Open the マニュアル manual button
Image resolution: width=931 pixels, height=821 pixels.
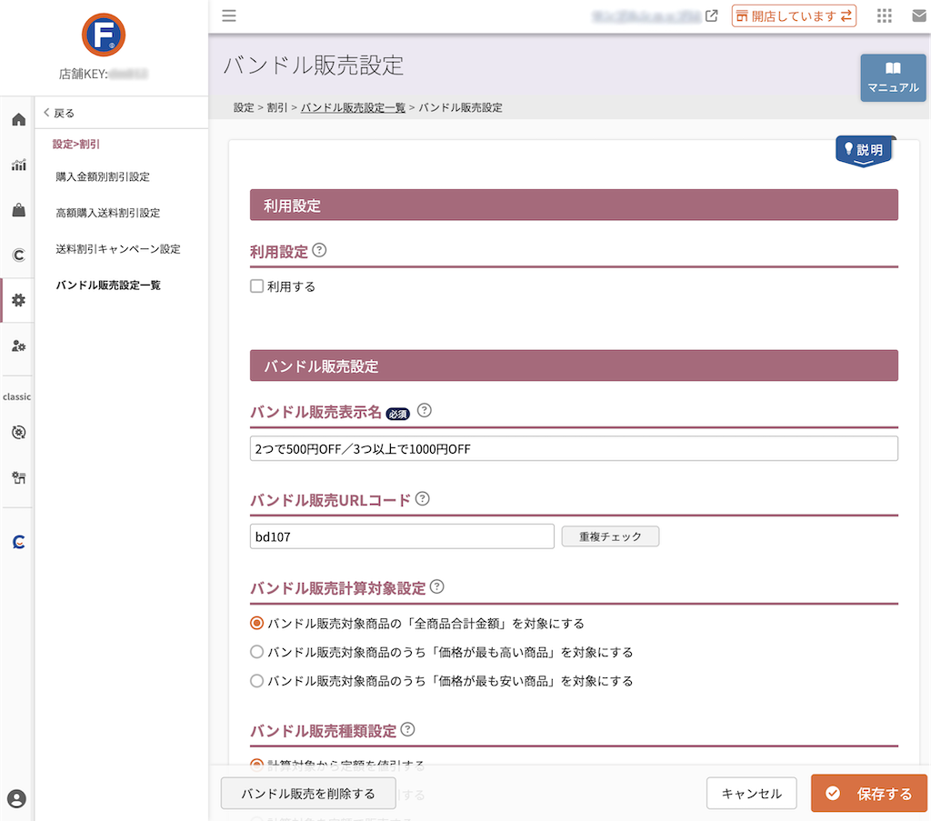(893, 78)
